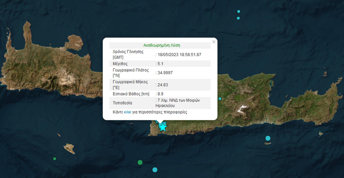344x178 pixels.
Task: Select the uppermost cyan marker north of Crete
Action: point(239,11)
